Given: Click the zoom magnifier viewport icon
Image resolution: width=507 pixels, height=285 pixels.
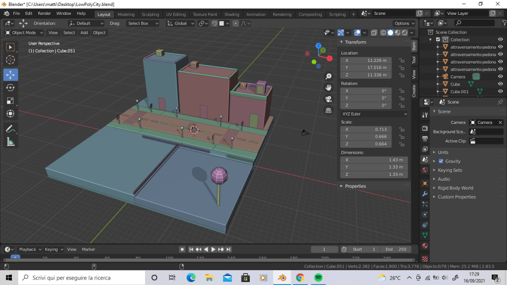Looking at the screenshot, I should (328, 76).
